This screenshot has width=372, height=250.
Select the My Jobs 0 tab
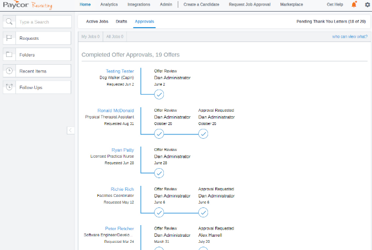click(91, 37)
